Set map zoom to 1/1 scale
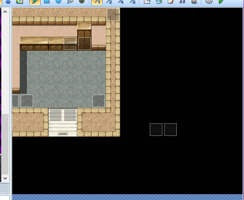The image size is (244, 200). [x=97, y=2]
